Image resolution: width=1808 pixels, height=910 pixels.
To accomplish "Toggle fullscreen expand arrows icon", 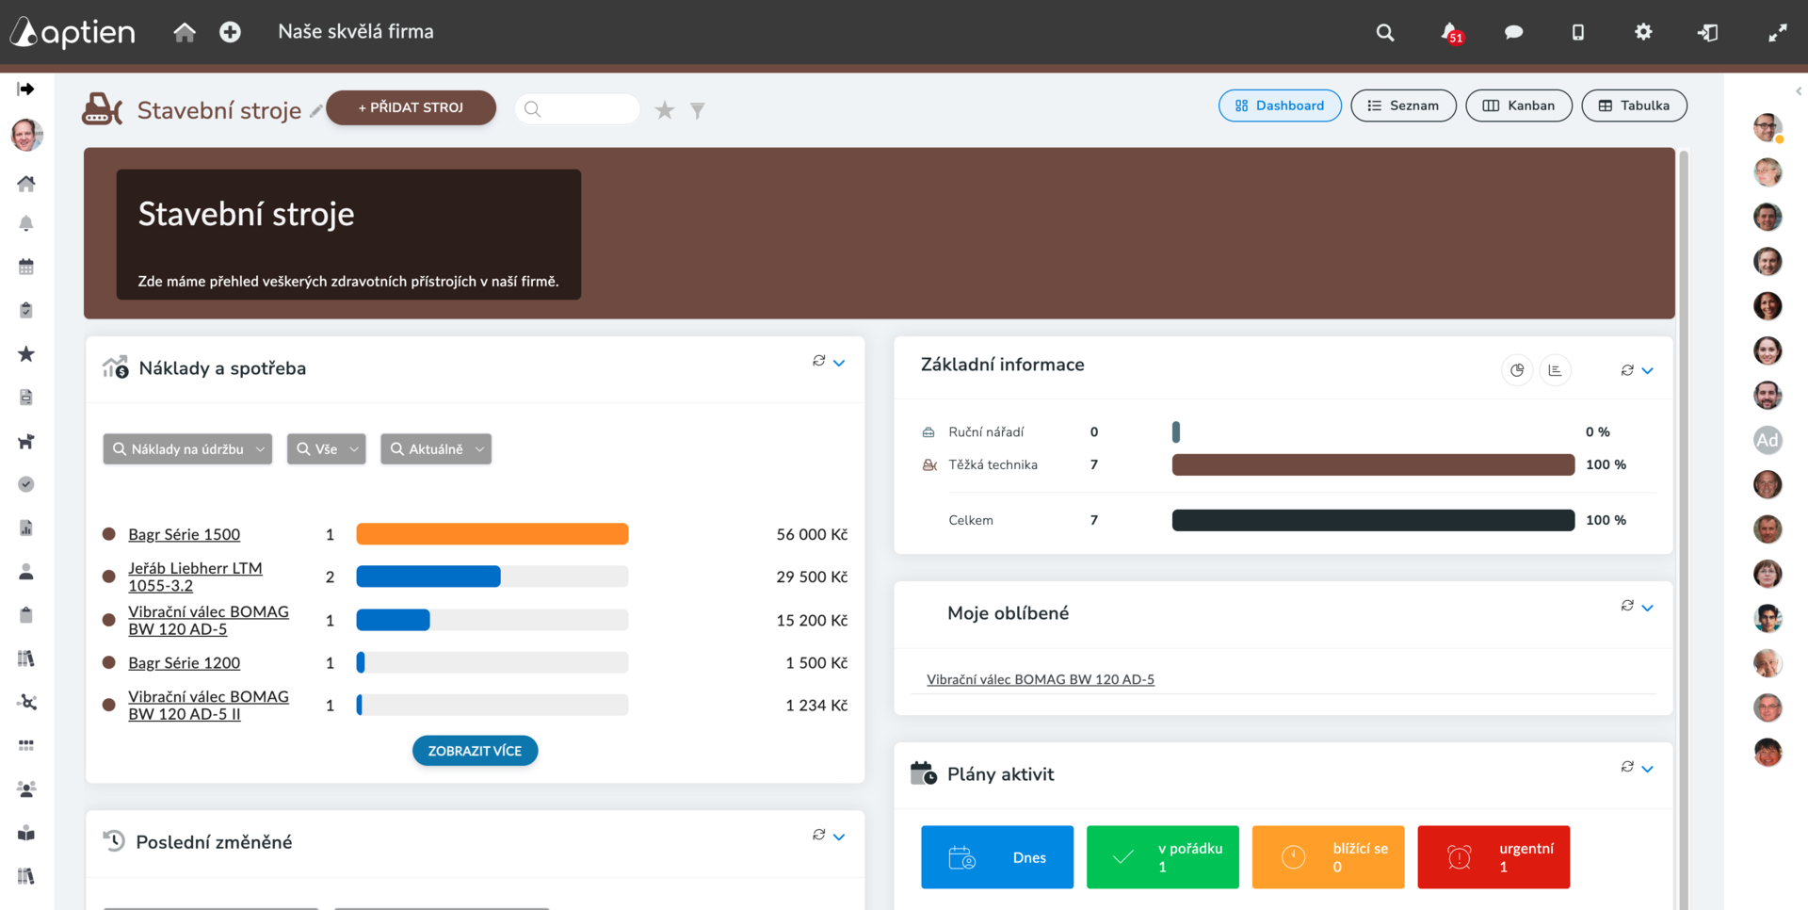I will click(1777, 32).
